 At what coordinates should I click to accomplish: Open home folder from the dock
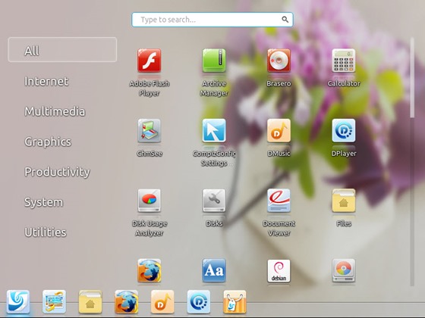(90, 302)
